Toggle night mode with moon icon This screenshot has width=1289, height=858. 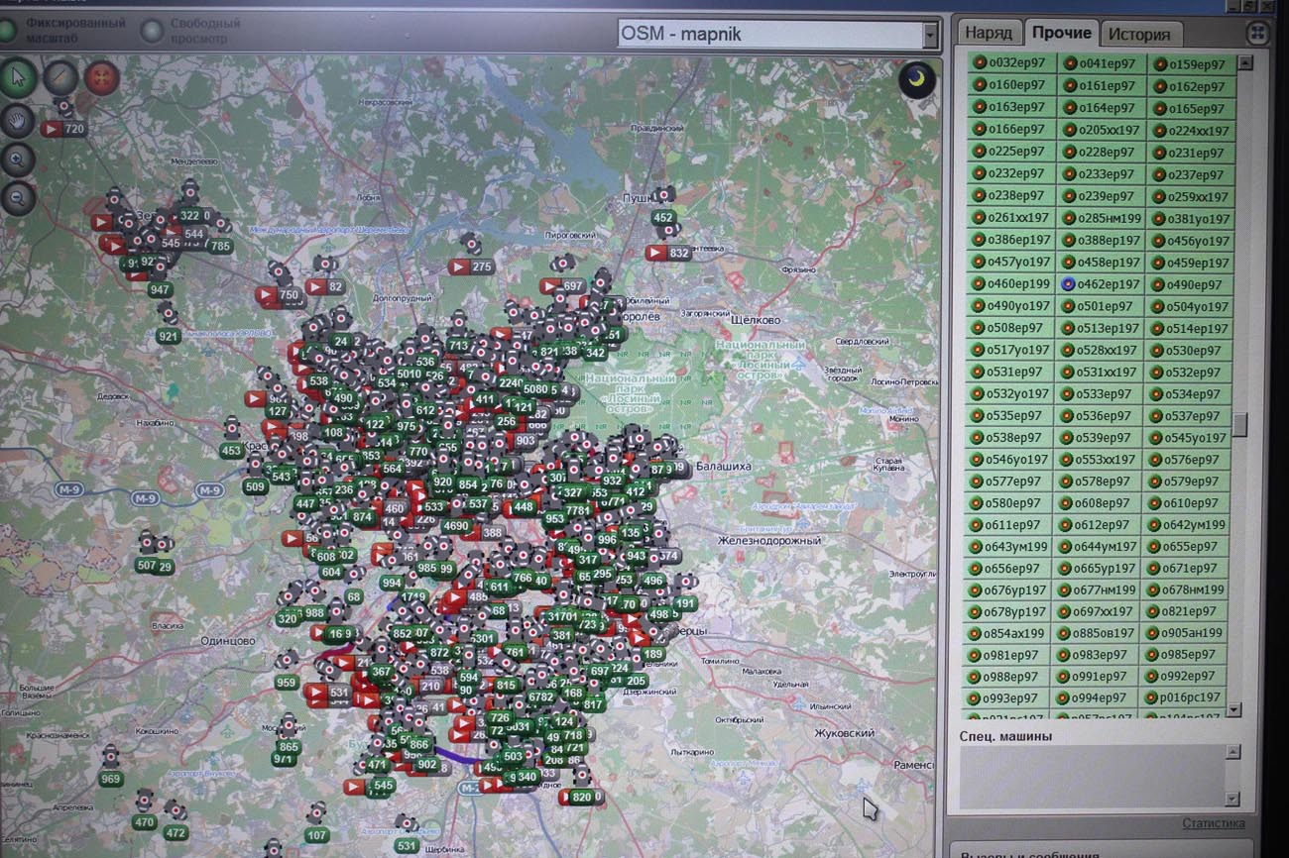point(917,79)
